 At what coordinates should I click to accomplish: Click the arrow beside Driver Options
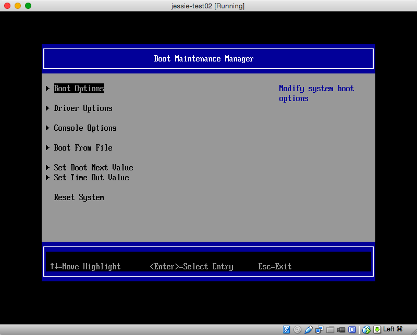pos(47,108)
